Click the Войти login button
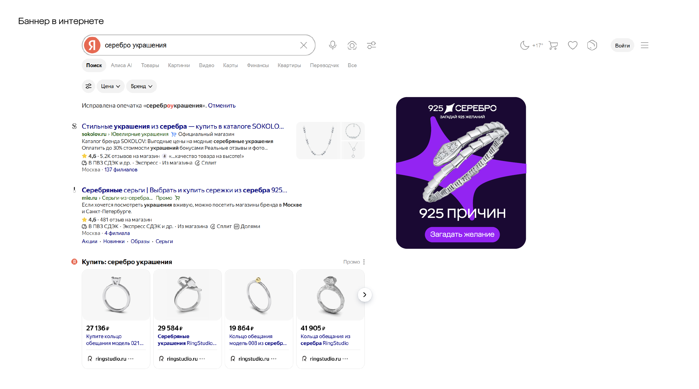Viewport: 699px width, 389px height. (622, 45)
